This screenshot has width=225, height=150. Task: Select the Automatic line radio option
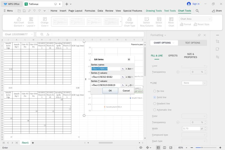[155, 110]
